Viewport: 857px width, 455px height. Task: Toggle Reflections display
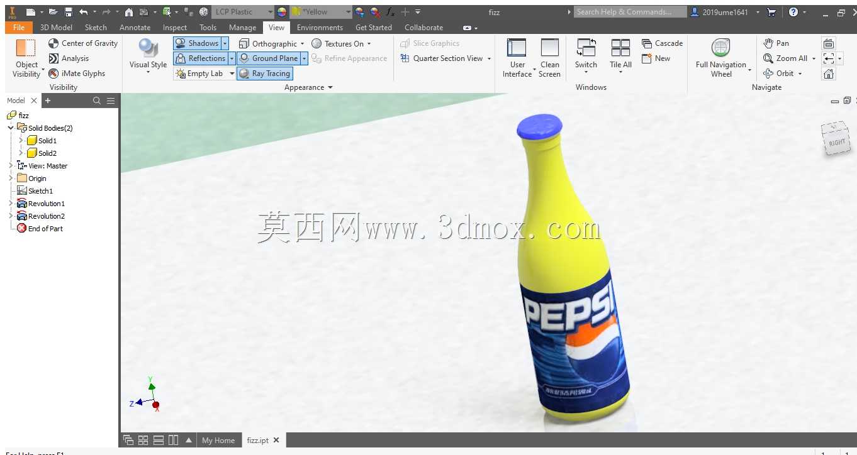200,58
